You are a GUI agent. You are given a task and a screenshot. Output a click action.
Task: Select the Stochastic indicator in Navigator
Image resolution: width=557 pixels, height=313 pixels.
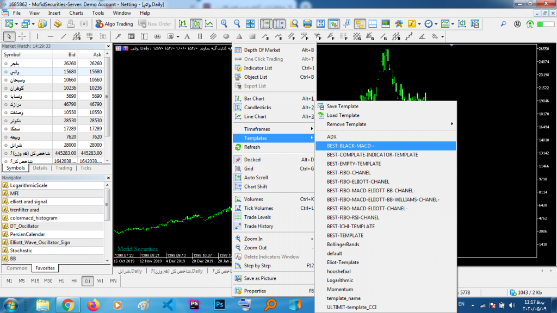coord(21,251)
